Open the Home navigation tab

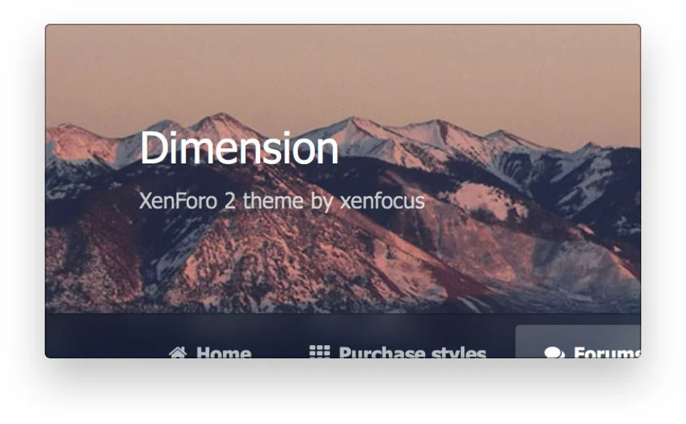[210, 352]
